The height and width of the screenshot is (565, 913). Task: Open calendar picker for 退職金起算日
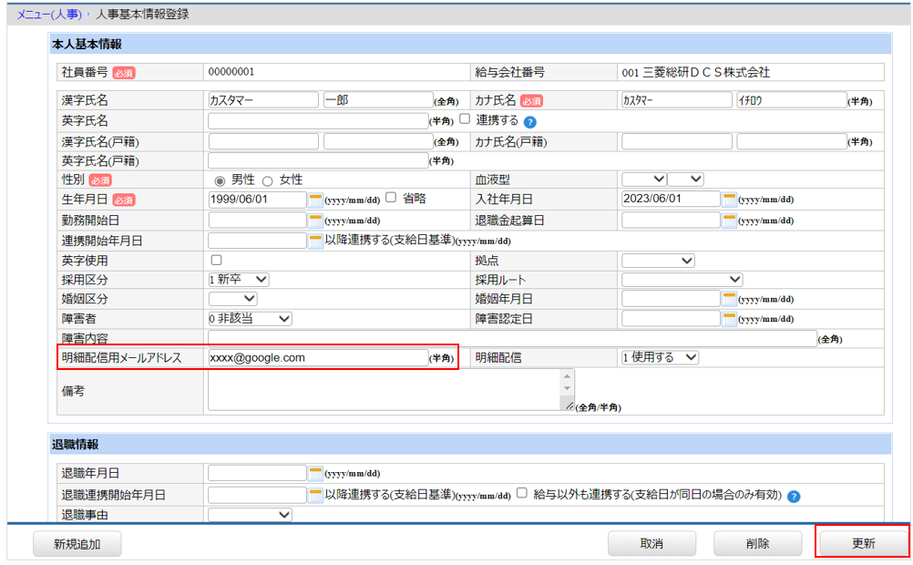728,221
